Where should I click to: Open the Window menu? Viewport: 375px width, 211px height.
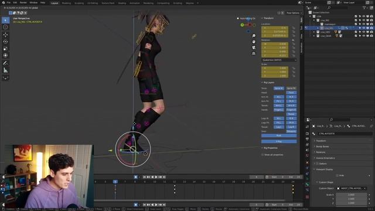(33, 2)
